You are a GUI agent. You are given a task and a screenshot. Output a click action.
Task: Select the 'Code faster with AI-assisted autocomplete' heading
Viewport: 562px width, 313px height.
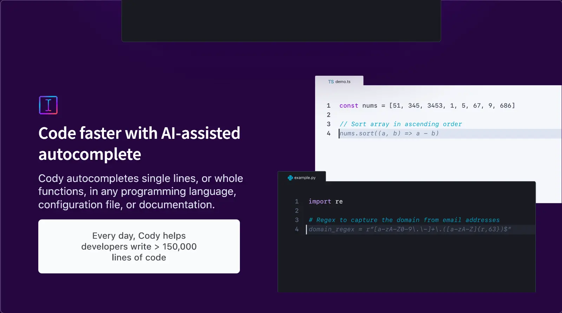(x=139, y=144)
